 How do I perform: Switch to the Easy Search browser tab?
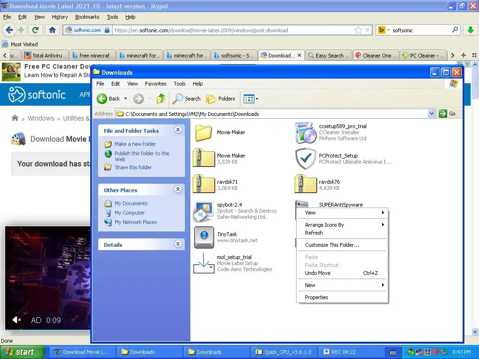(328, 55)
